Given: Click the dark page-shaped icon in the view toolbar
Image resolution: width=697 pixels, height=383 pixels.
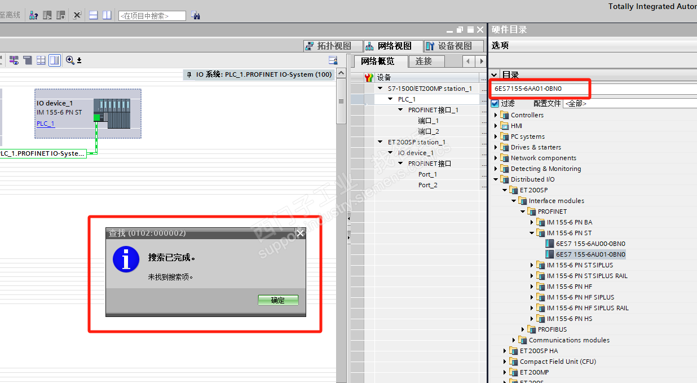Looking at the screenshot, I should pos(28,60).
